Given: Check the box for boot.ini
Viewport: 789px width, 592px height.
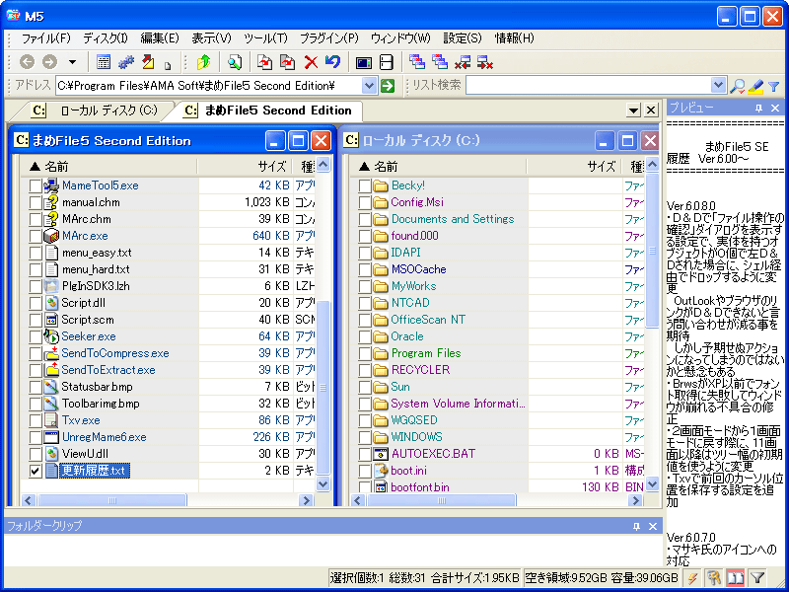Looking at the screenshot, I should 365,472.
